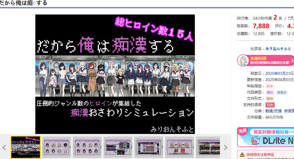Screen dimensions: 294x159
Task: Select the second gallery thumbnail
Action: point(57,147)
